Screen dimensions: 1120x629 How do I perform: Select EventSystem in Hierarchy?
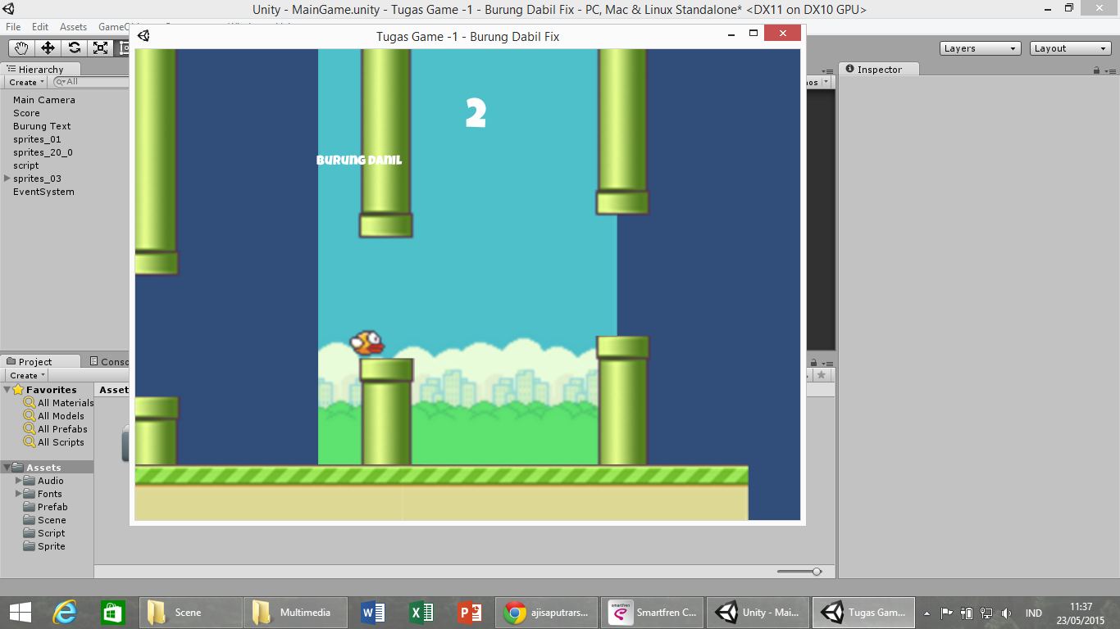[x=43, y=192]
